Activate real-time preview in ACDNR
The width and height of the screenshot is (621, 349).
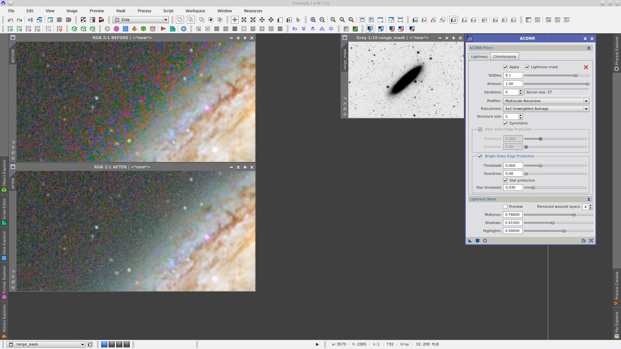[485, 240]
